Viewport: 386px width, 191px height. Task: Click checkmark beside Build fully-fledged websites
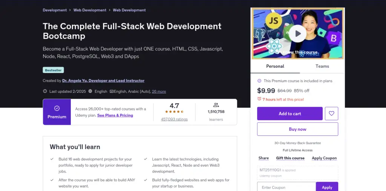[146, 180]
